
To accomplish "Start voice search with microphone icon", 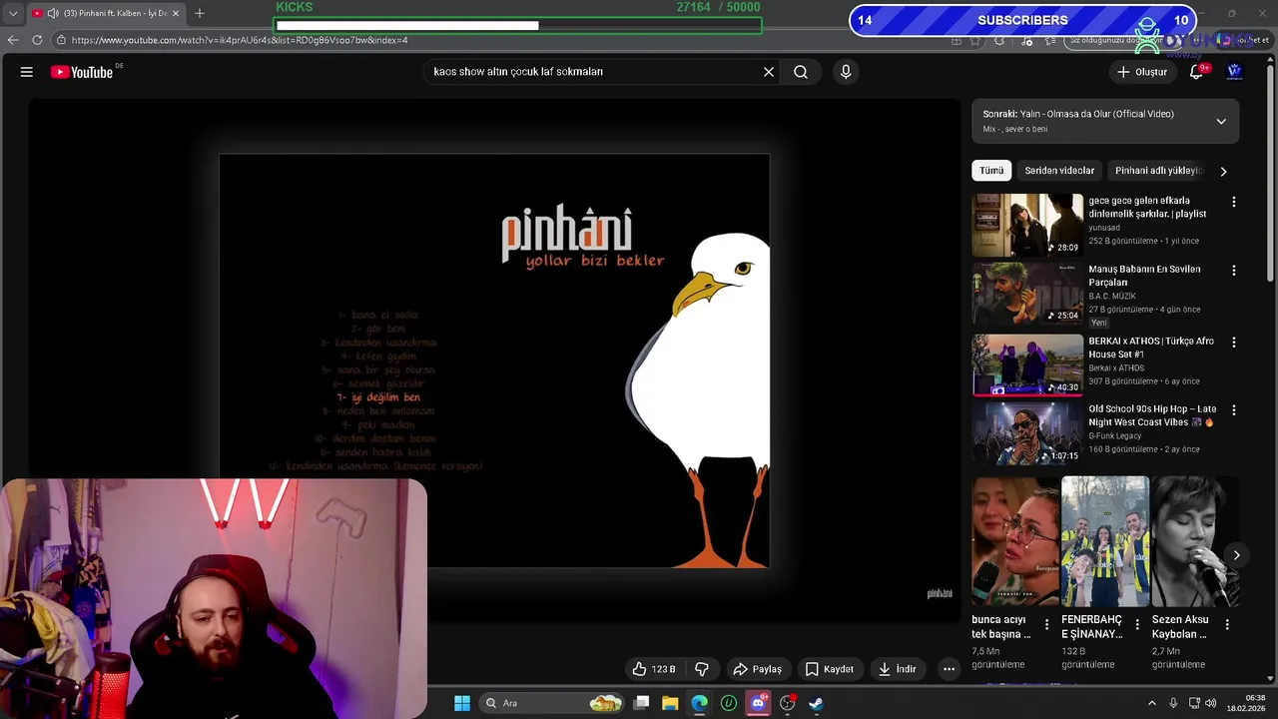I will point(846,72).
